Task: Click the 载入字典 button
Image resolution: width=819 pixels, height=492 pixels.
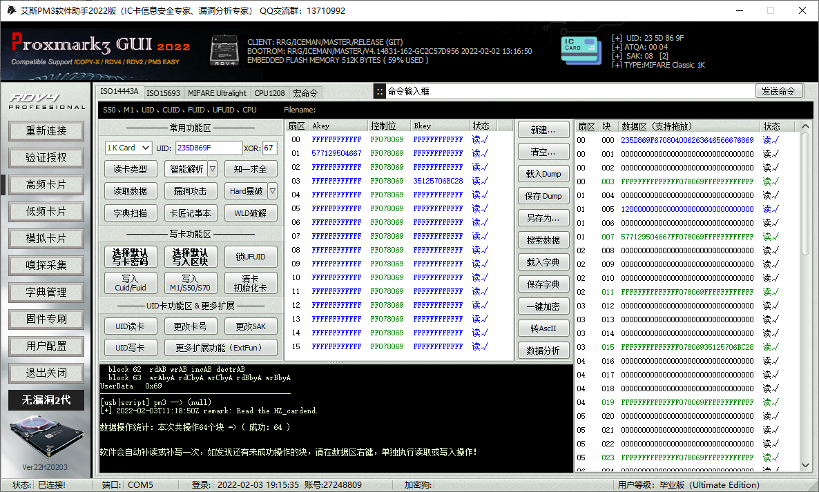Action: [x=543, y=262]
